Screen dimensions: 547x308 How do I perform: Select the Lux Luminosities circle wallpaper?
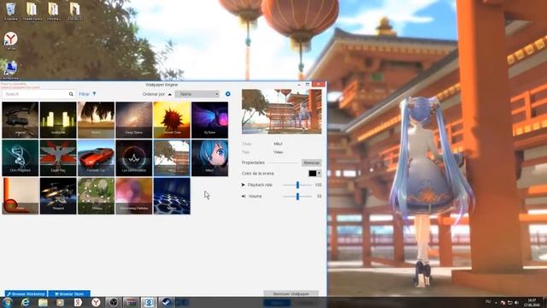tap(134, 157)
